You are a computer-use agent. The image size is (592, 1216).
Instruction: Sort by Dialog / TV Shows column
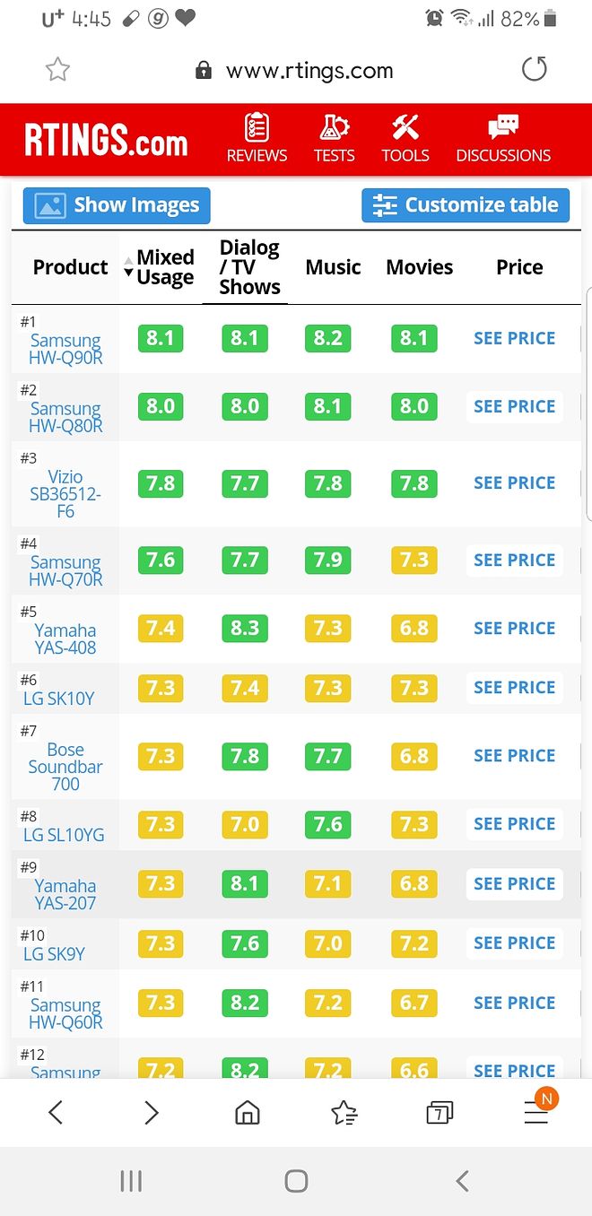[x=248, y=267]
